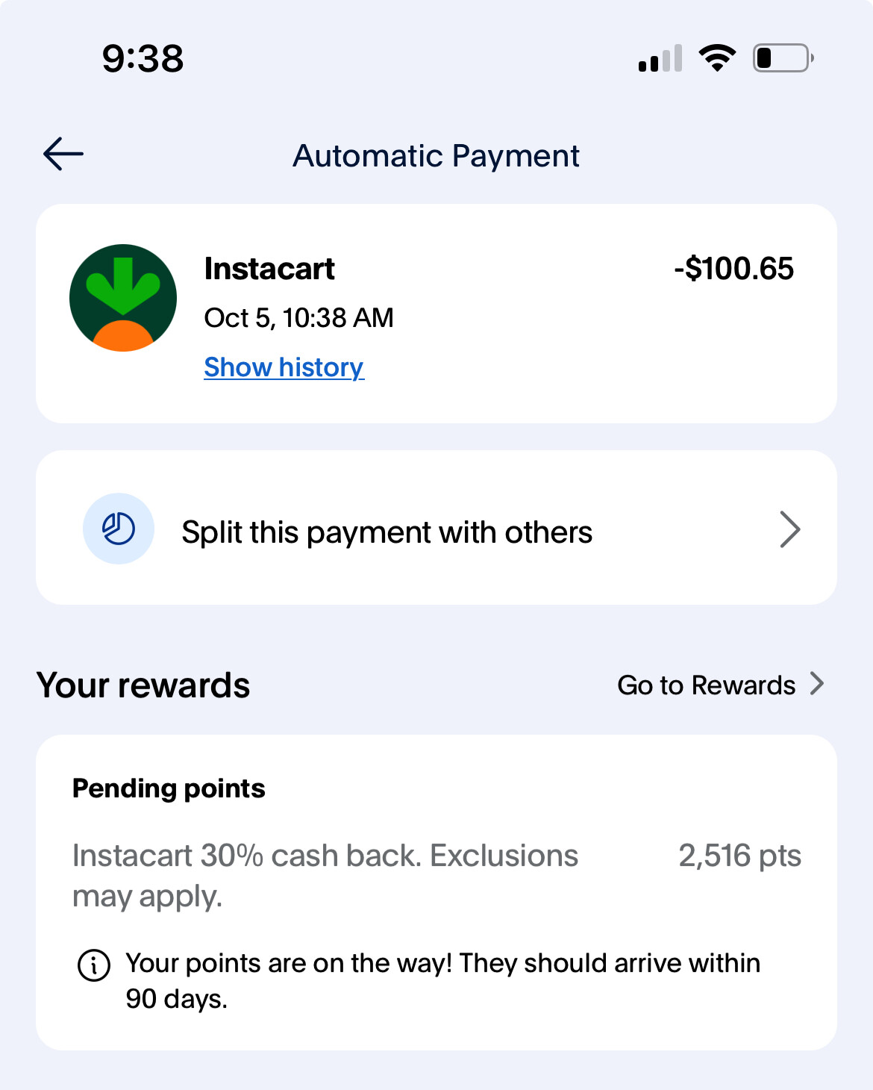The image size is (873, 1090).
Task: Tap Instacart 30% cash back description
Action: tap(325, 876)
